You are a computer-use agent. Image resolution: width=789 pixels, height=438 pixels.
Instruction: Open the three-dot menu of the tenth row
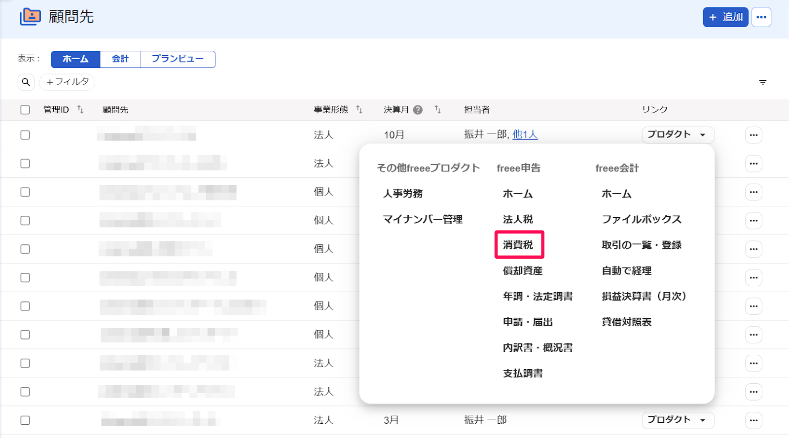tap(753, 392)
